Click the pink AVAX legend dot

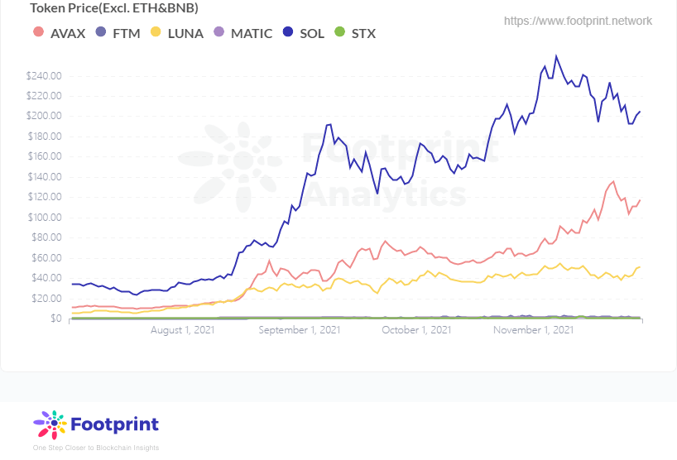click(37, 33)
